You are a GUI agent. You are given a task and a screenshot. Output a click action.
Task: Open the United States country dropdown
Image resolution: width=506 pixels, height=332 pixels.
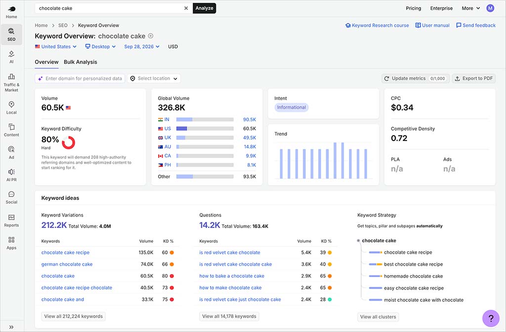click(56, 47)
